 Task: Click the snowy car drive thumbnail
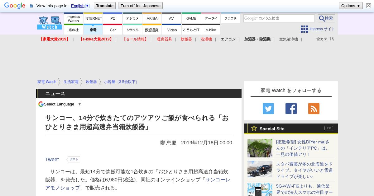coord(260,169)
